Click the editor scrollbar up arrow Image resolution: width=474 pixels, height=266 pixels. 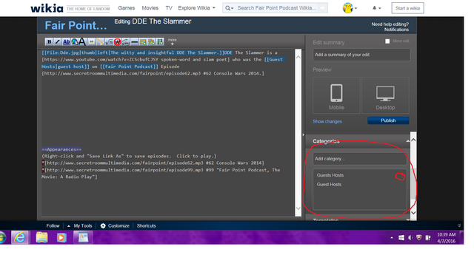pos(298,57)
